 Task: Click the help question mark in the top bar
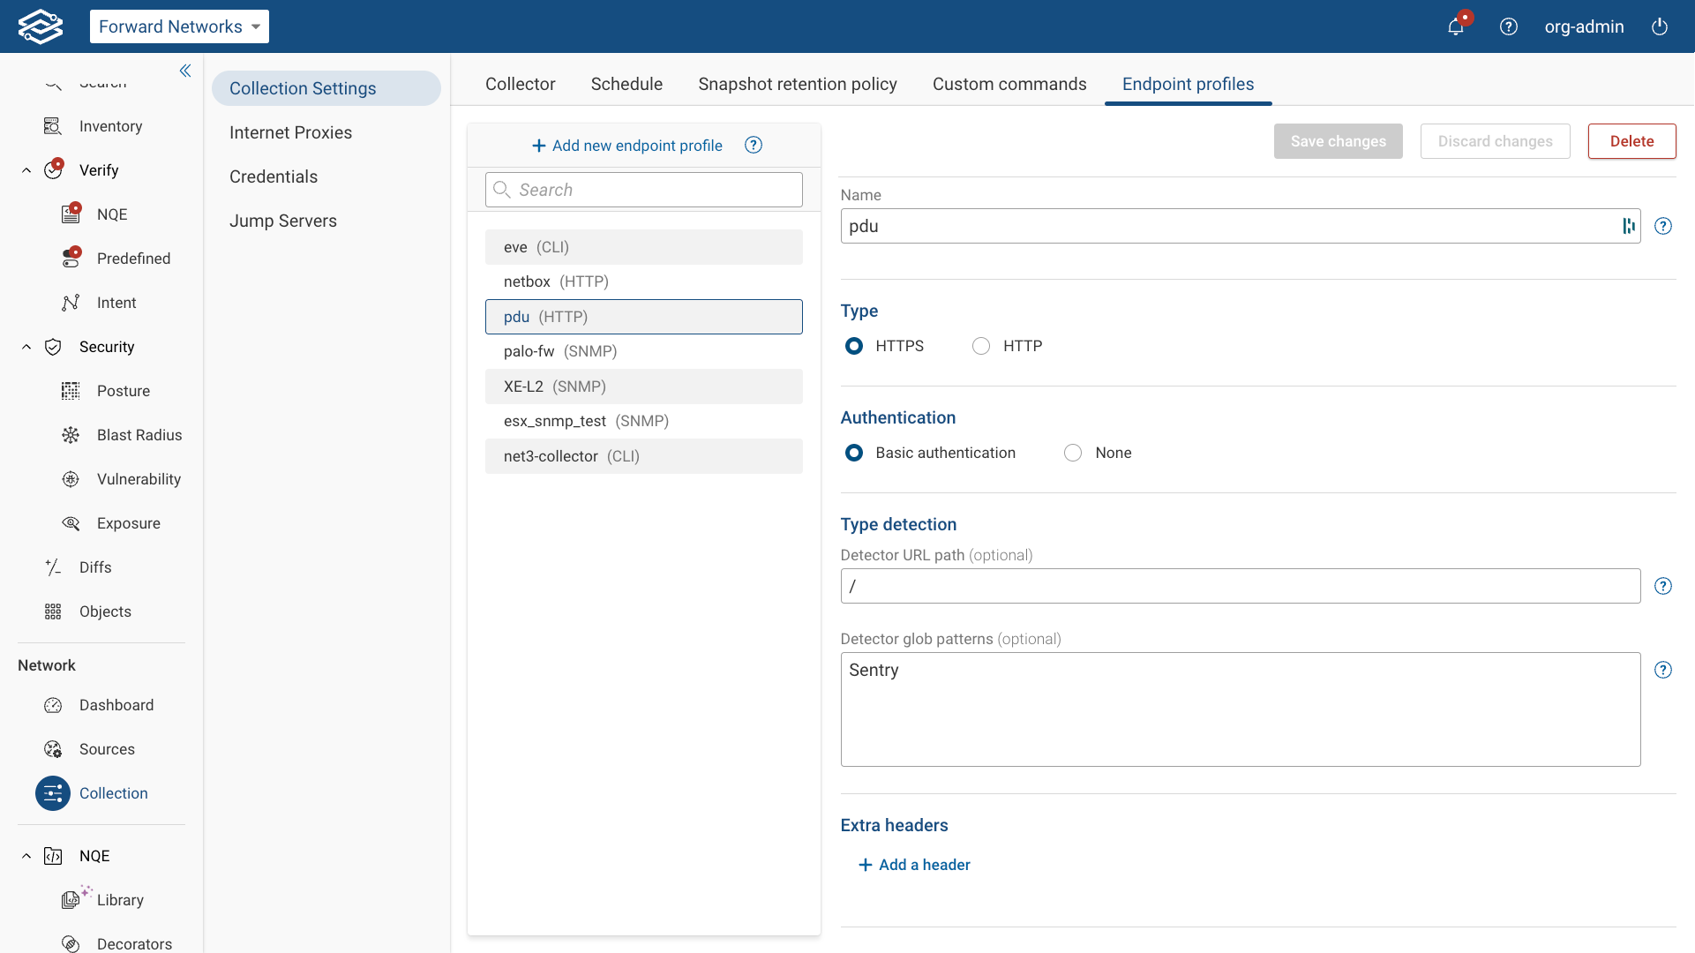(x=1509, y=26)
